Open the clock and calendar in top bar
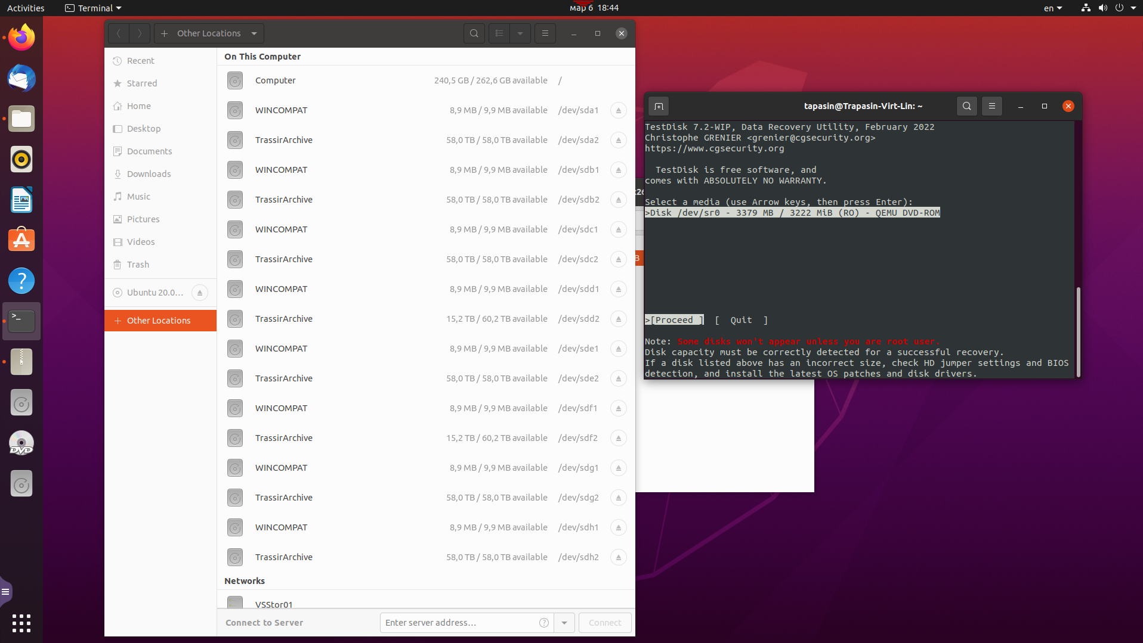 pos(594,8)
